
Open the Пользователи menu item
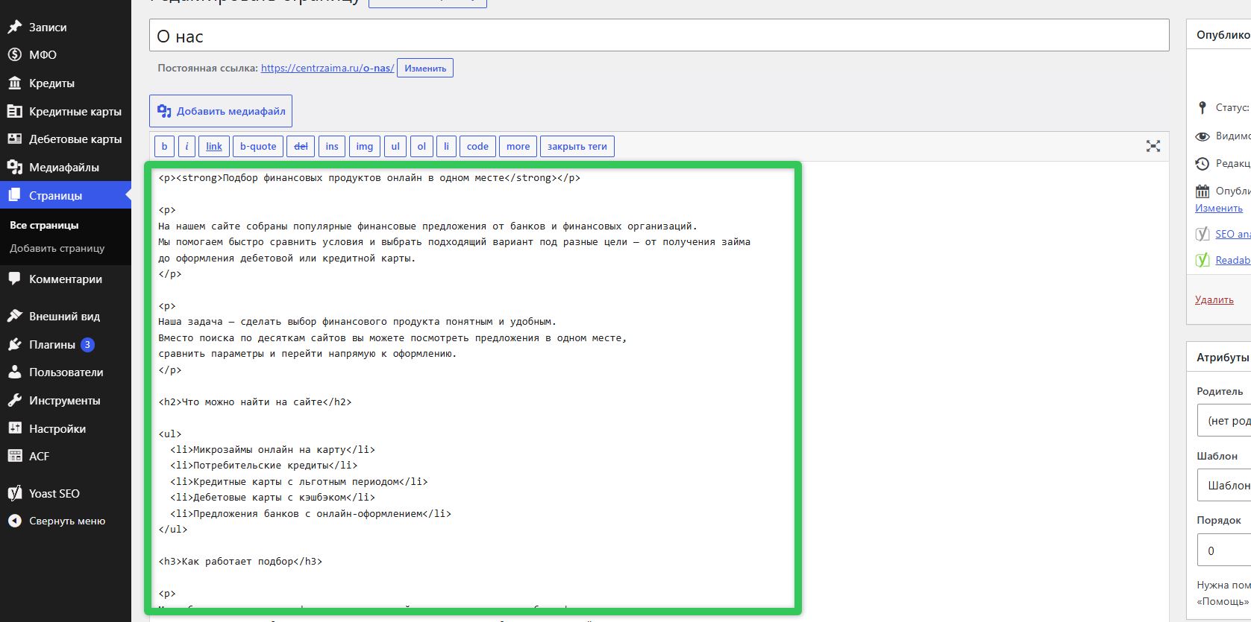pos(66,372)
